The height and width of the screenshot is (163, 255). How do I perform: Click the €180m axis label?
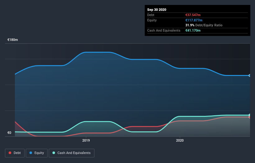tap(13, 40)
